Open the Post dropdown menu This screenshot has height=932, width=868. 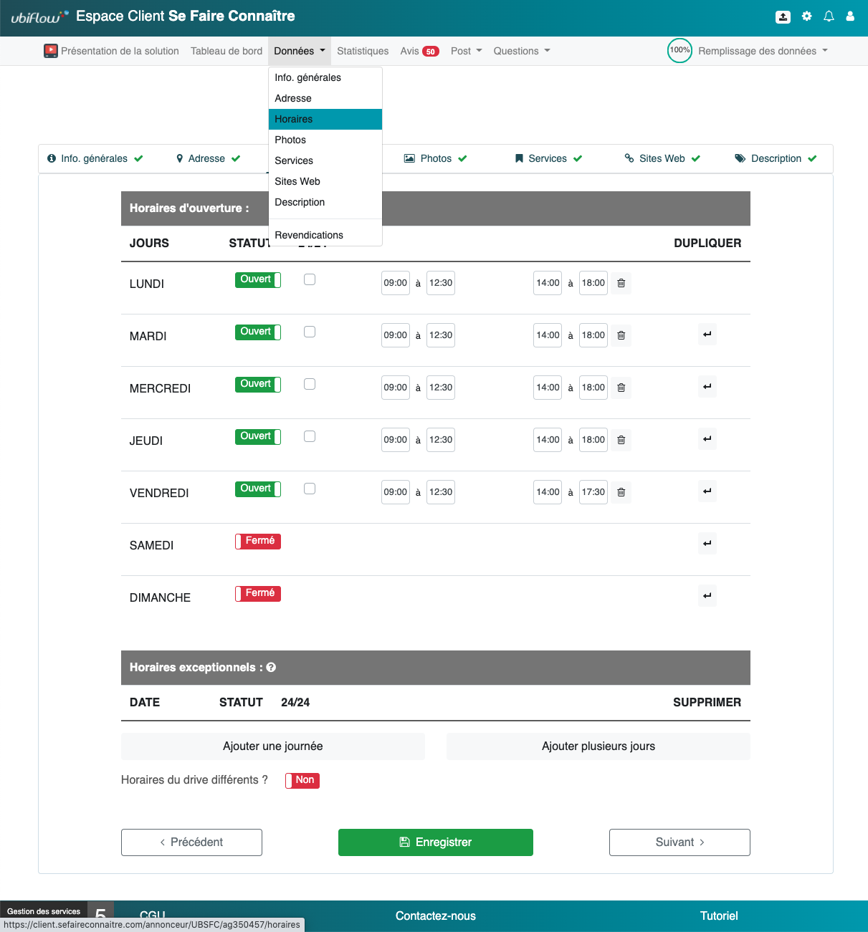tap(466, 51)
